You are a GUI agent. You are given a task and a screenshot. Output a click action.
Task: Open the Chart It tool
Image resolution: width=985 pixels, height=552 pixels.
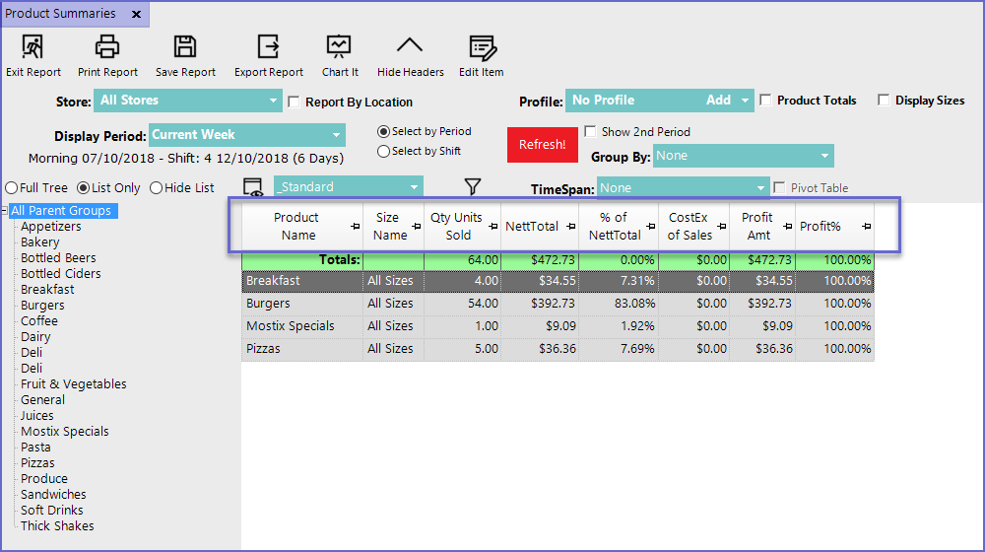point(339,46)
